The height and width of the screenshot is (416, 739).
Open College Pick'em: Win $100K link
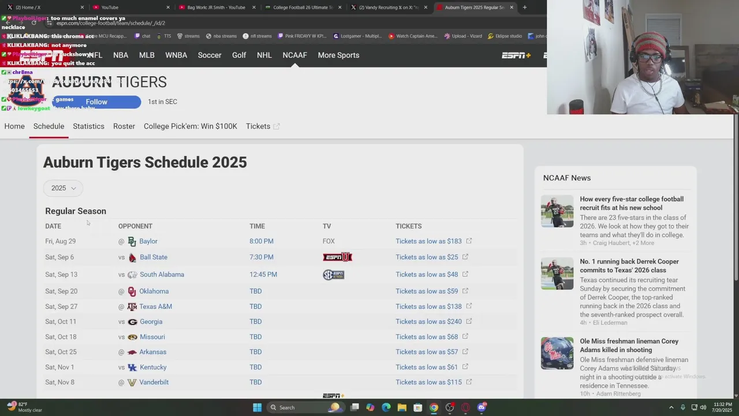click(191, 127)
